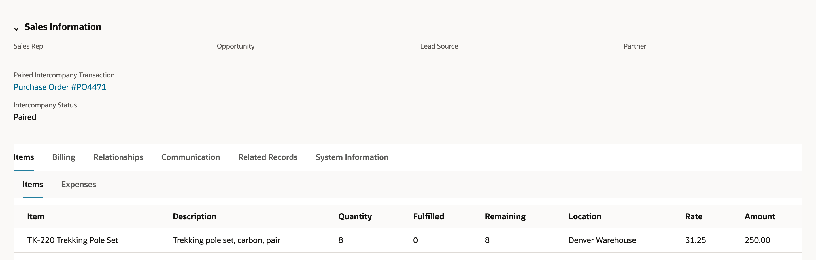Switch to the Billing tab

[64, 157]
